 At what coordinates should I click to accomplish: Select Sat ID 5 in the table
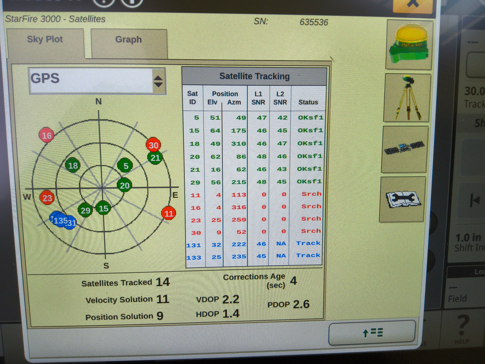click(x=196, y=118)
